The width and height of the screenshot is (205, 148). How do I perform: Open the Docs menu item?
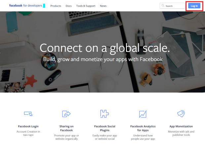coord(68,6)
